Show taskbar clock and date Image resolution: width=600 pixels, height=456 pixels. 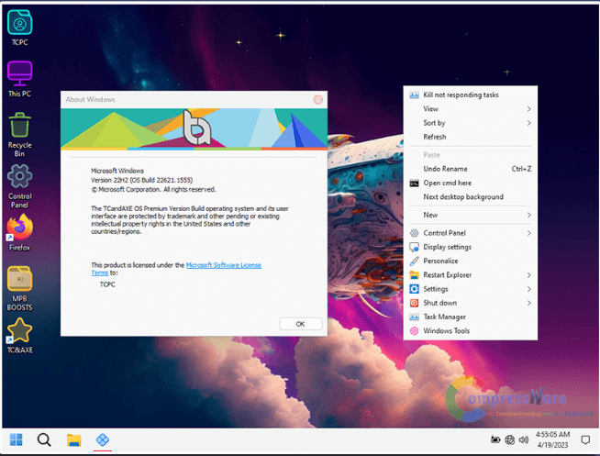[x=552, y=439]
